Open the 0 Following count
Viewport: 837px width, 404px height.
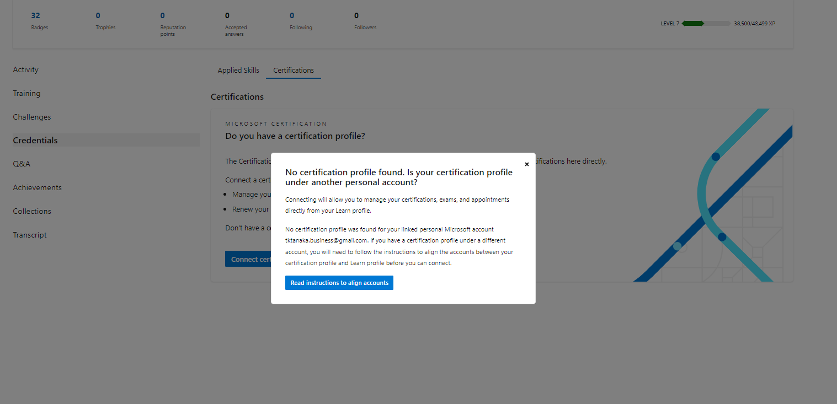tap(301, 20)
